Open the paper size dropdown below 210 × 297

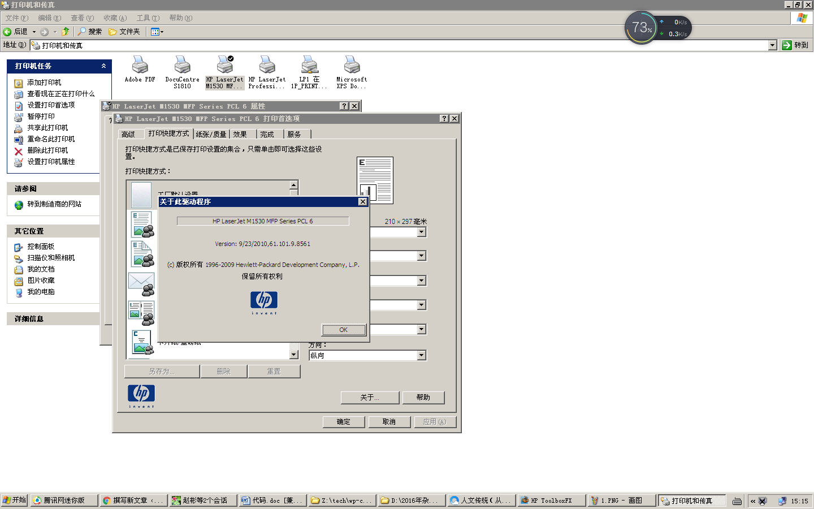[421, 232]
